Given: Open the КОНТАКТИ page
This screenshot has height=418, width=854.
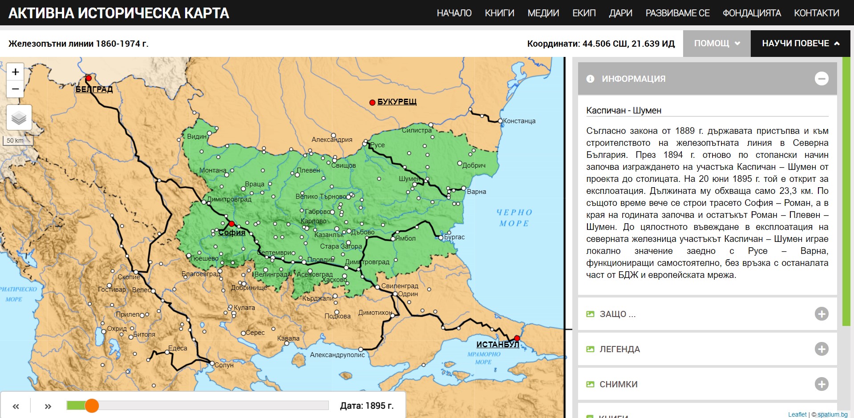Looking at the screenshot, I should (x=816, y=13).
